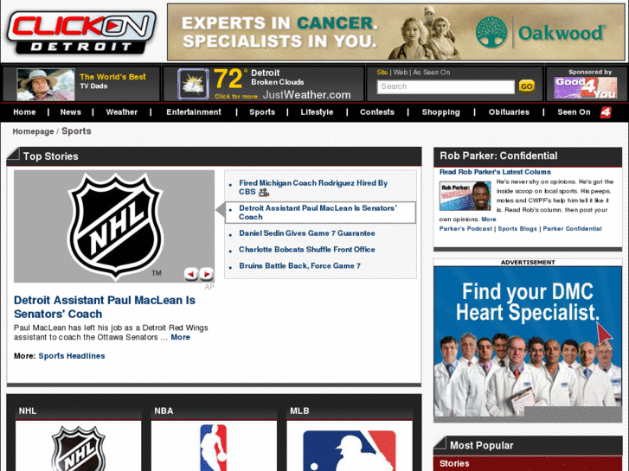Screen dimensions: 629x471
Task: Open Bruins Battle Back, Force Game 7
Action: click(x=299, y=266)
